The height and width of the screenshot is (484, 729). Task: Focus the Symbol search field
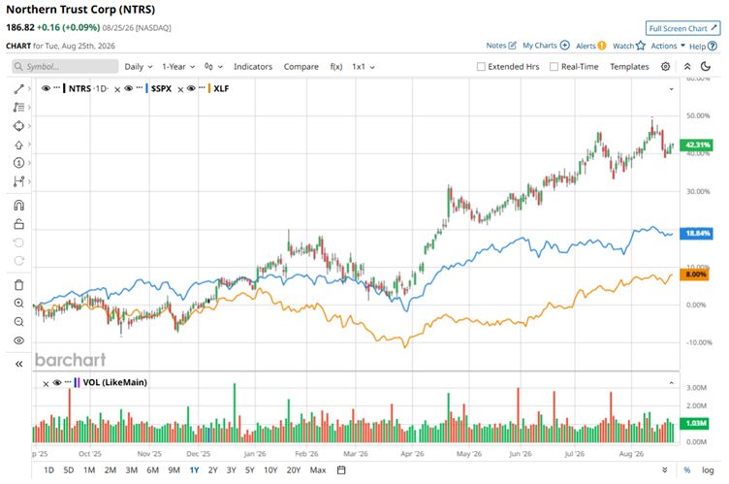pyautogui.click(x=65, y=67)
